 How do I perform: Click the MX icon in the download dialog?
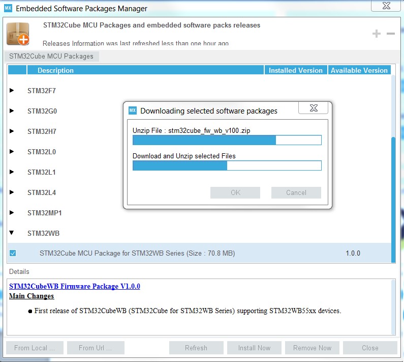(133, 110)
